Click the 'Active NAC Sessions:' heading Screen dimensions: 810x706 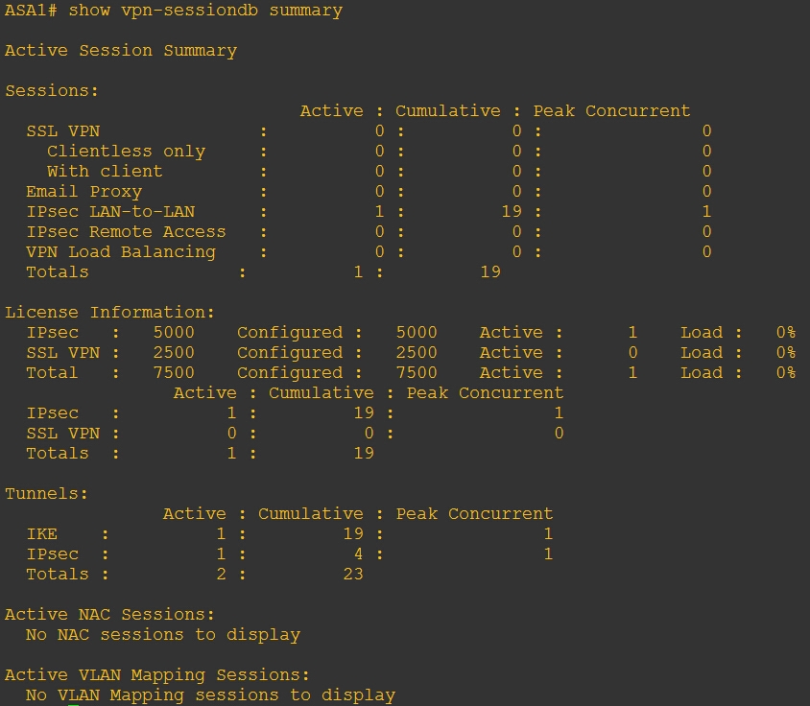(x=109, y=615)
